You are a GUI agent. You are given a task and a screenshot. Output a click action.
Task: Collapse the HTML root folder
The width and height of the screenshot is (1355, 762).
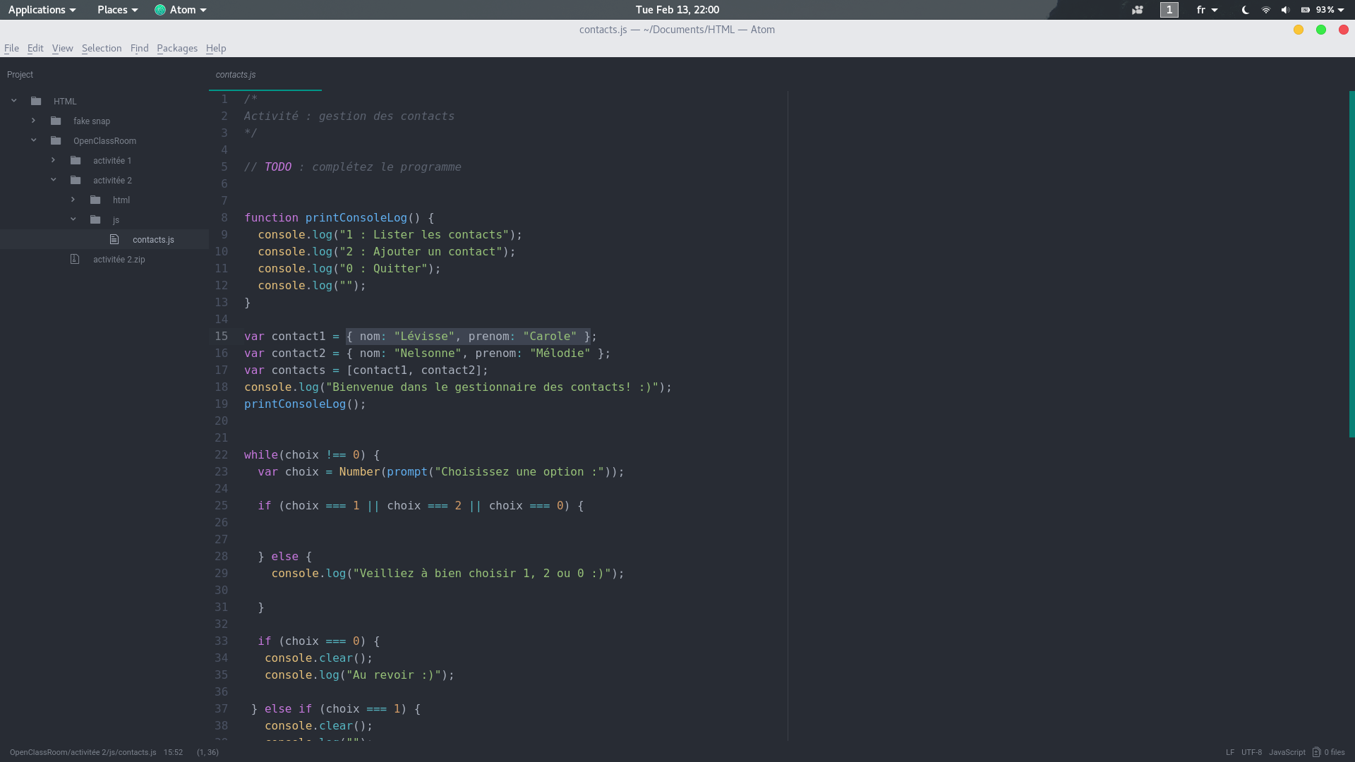14,101
